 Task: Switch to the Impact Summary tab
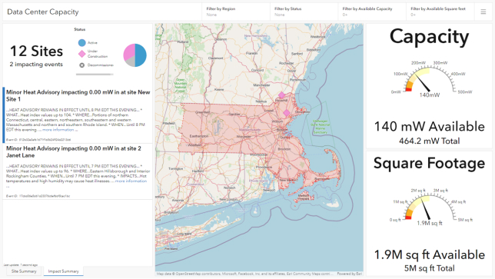pyautogui.click(x=63, y=271)
